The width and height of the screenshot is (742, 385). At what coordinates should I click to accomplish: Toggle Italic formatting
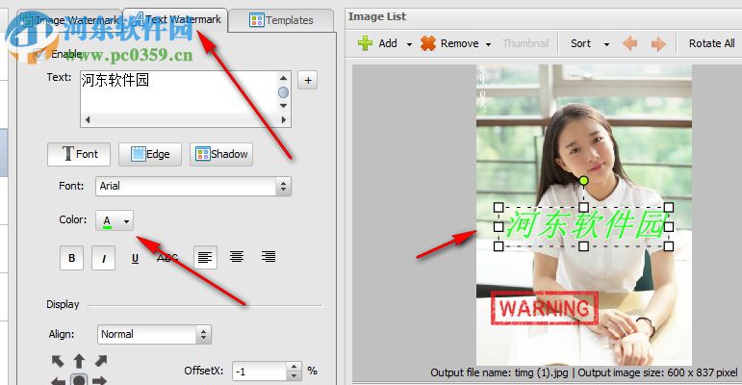tap(104, 258)
